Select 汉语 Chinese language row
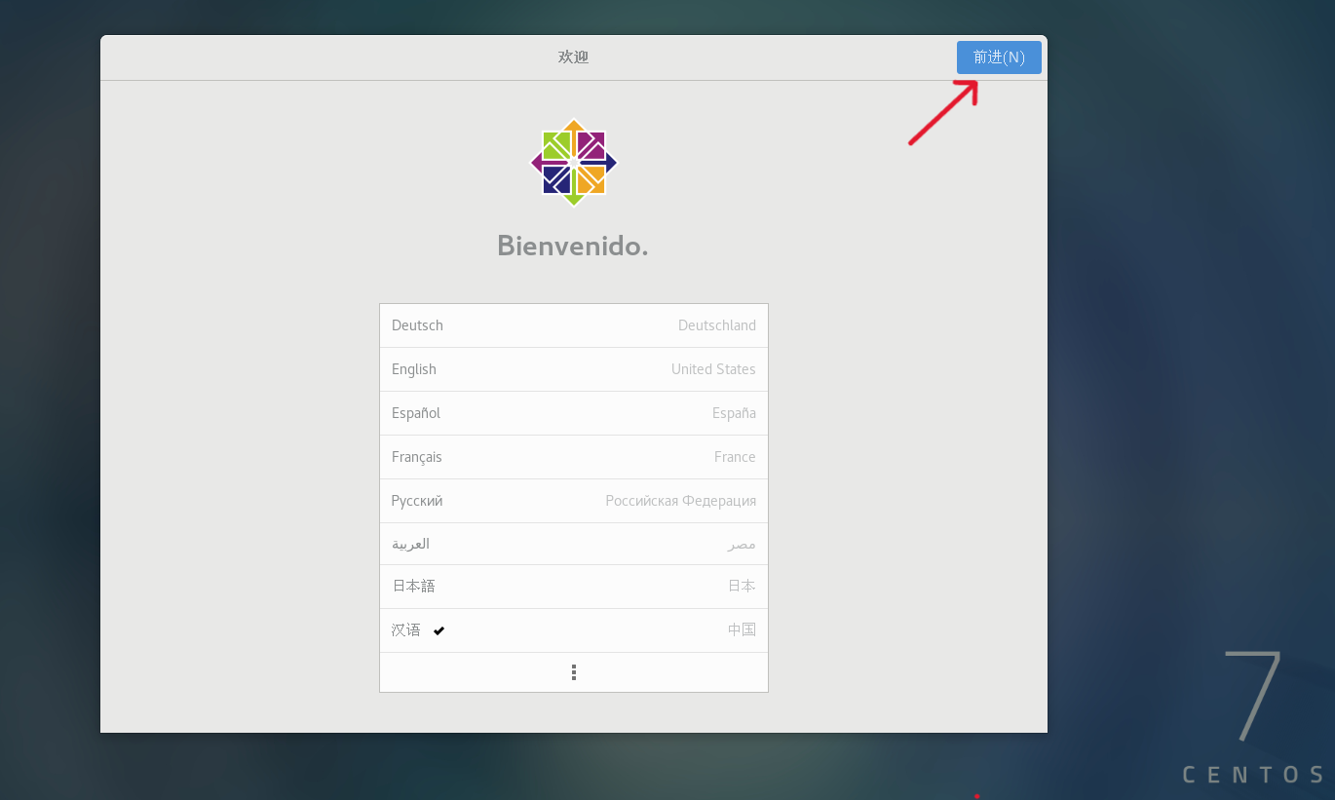This screenshot has width=1335, height=800. [x=574, y=630]
